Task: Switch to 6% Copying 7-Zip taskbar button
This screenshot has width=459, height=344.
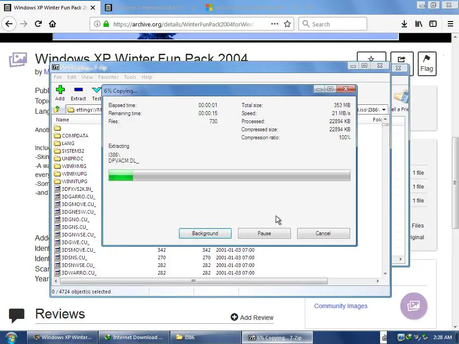Action: 277,338
